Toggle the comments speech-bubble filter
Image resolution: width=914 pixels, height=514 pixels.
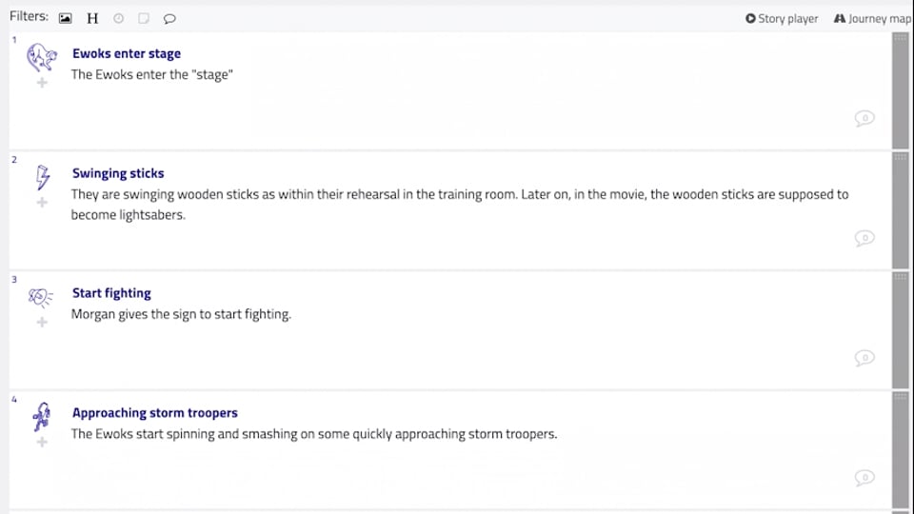169,18
